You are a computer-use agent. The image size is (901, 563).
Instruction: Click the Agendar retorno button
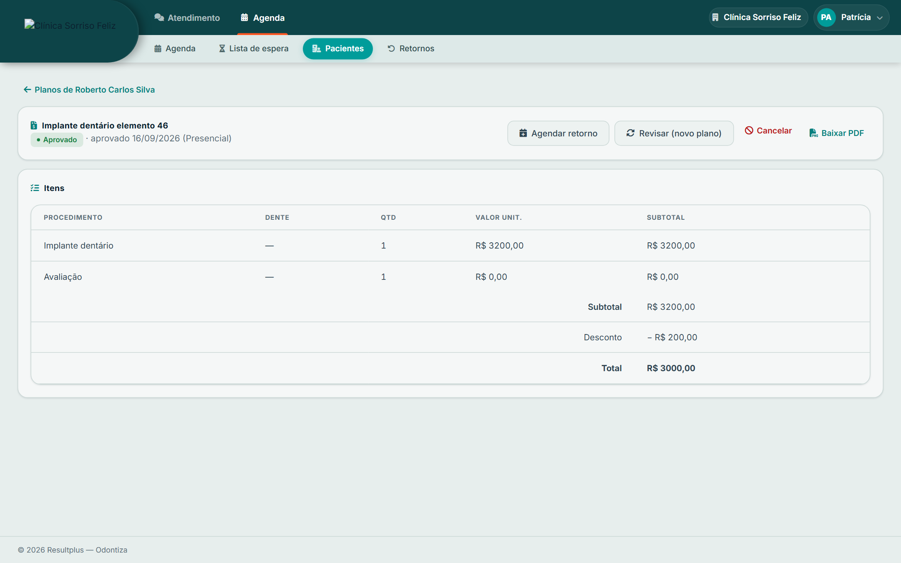click(558, 133)
